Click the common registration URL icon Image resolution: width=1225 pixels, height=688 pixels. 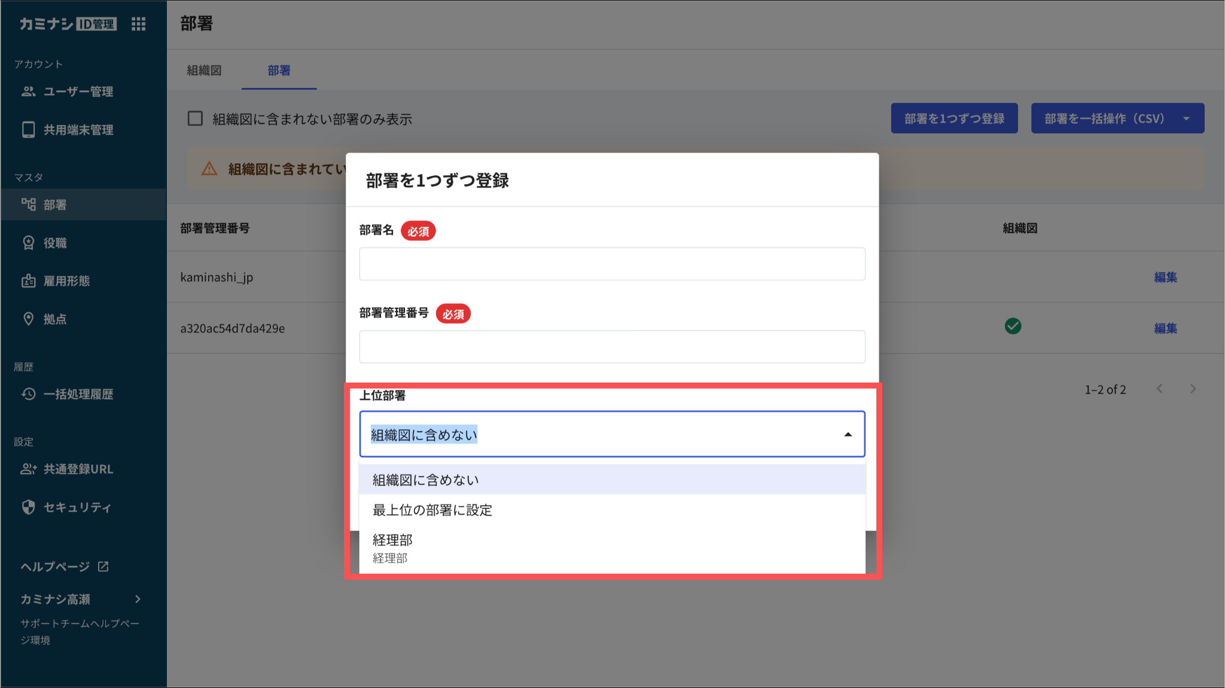pos(28,469)
